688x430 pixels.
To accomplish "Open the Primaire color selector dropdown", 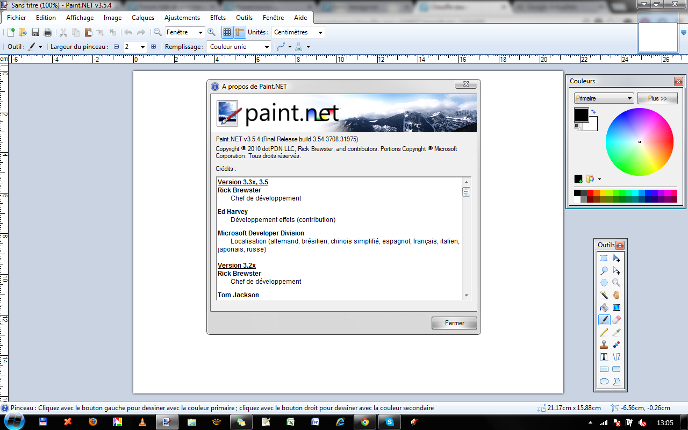I will coord(604,98).
